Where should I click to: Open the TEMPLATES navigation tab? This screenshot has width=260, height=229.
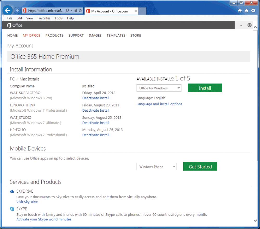[x=116, y=35]
